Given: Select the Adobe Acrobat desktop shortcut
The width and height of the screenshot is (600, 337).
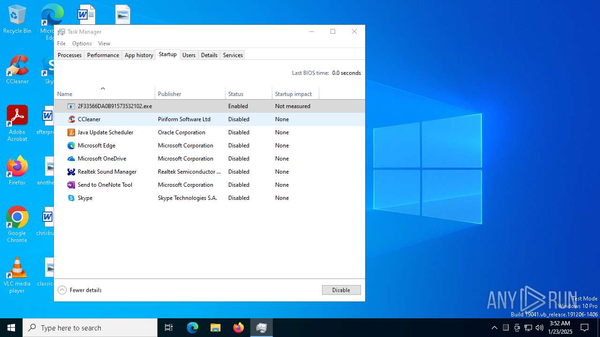Looking at the screenshot, I should (x=17, y=124).
